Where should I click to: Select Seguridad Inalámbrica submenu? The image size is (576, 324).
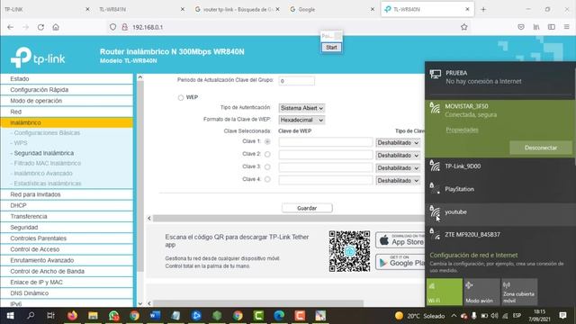(44, 153)
